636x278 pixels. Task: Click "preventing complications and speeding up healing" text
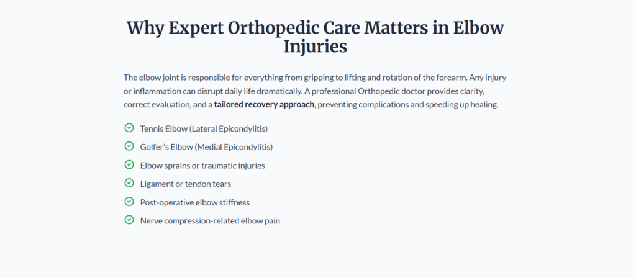409,104
